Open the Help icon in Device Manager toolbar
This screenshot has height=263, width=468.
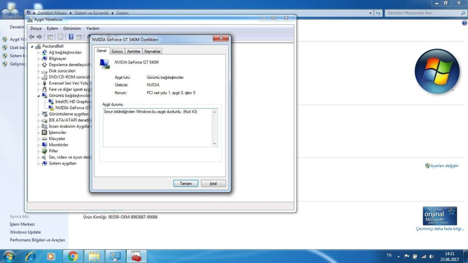pyautogui.click(x=71, y=37)
